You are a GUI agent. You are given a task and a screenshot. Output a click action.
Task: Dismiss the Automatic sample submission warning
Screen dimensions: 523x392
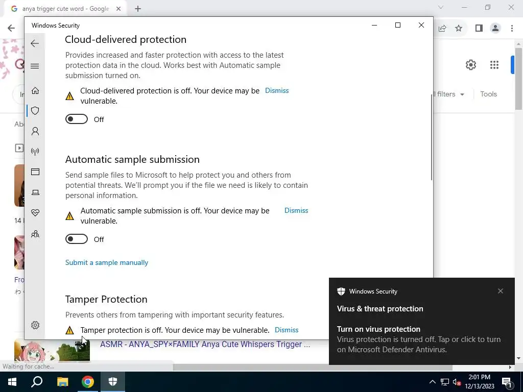click(296, 211)
